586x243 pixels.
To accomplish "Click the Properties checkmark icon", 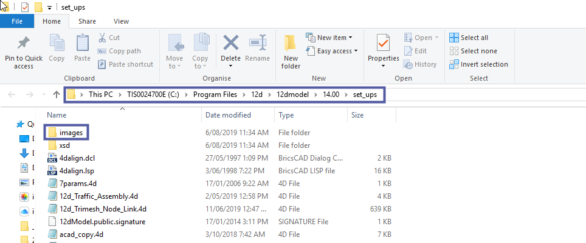I will coord(384,43).
